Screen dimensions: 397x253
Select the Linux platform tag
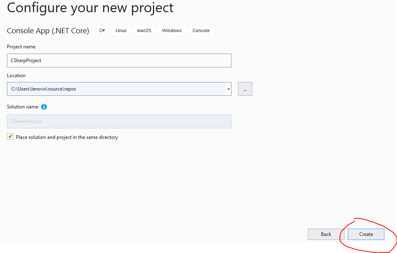click(x=121, y=30)
